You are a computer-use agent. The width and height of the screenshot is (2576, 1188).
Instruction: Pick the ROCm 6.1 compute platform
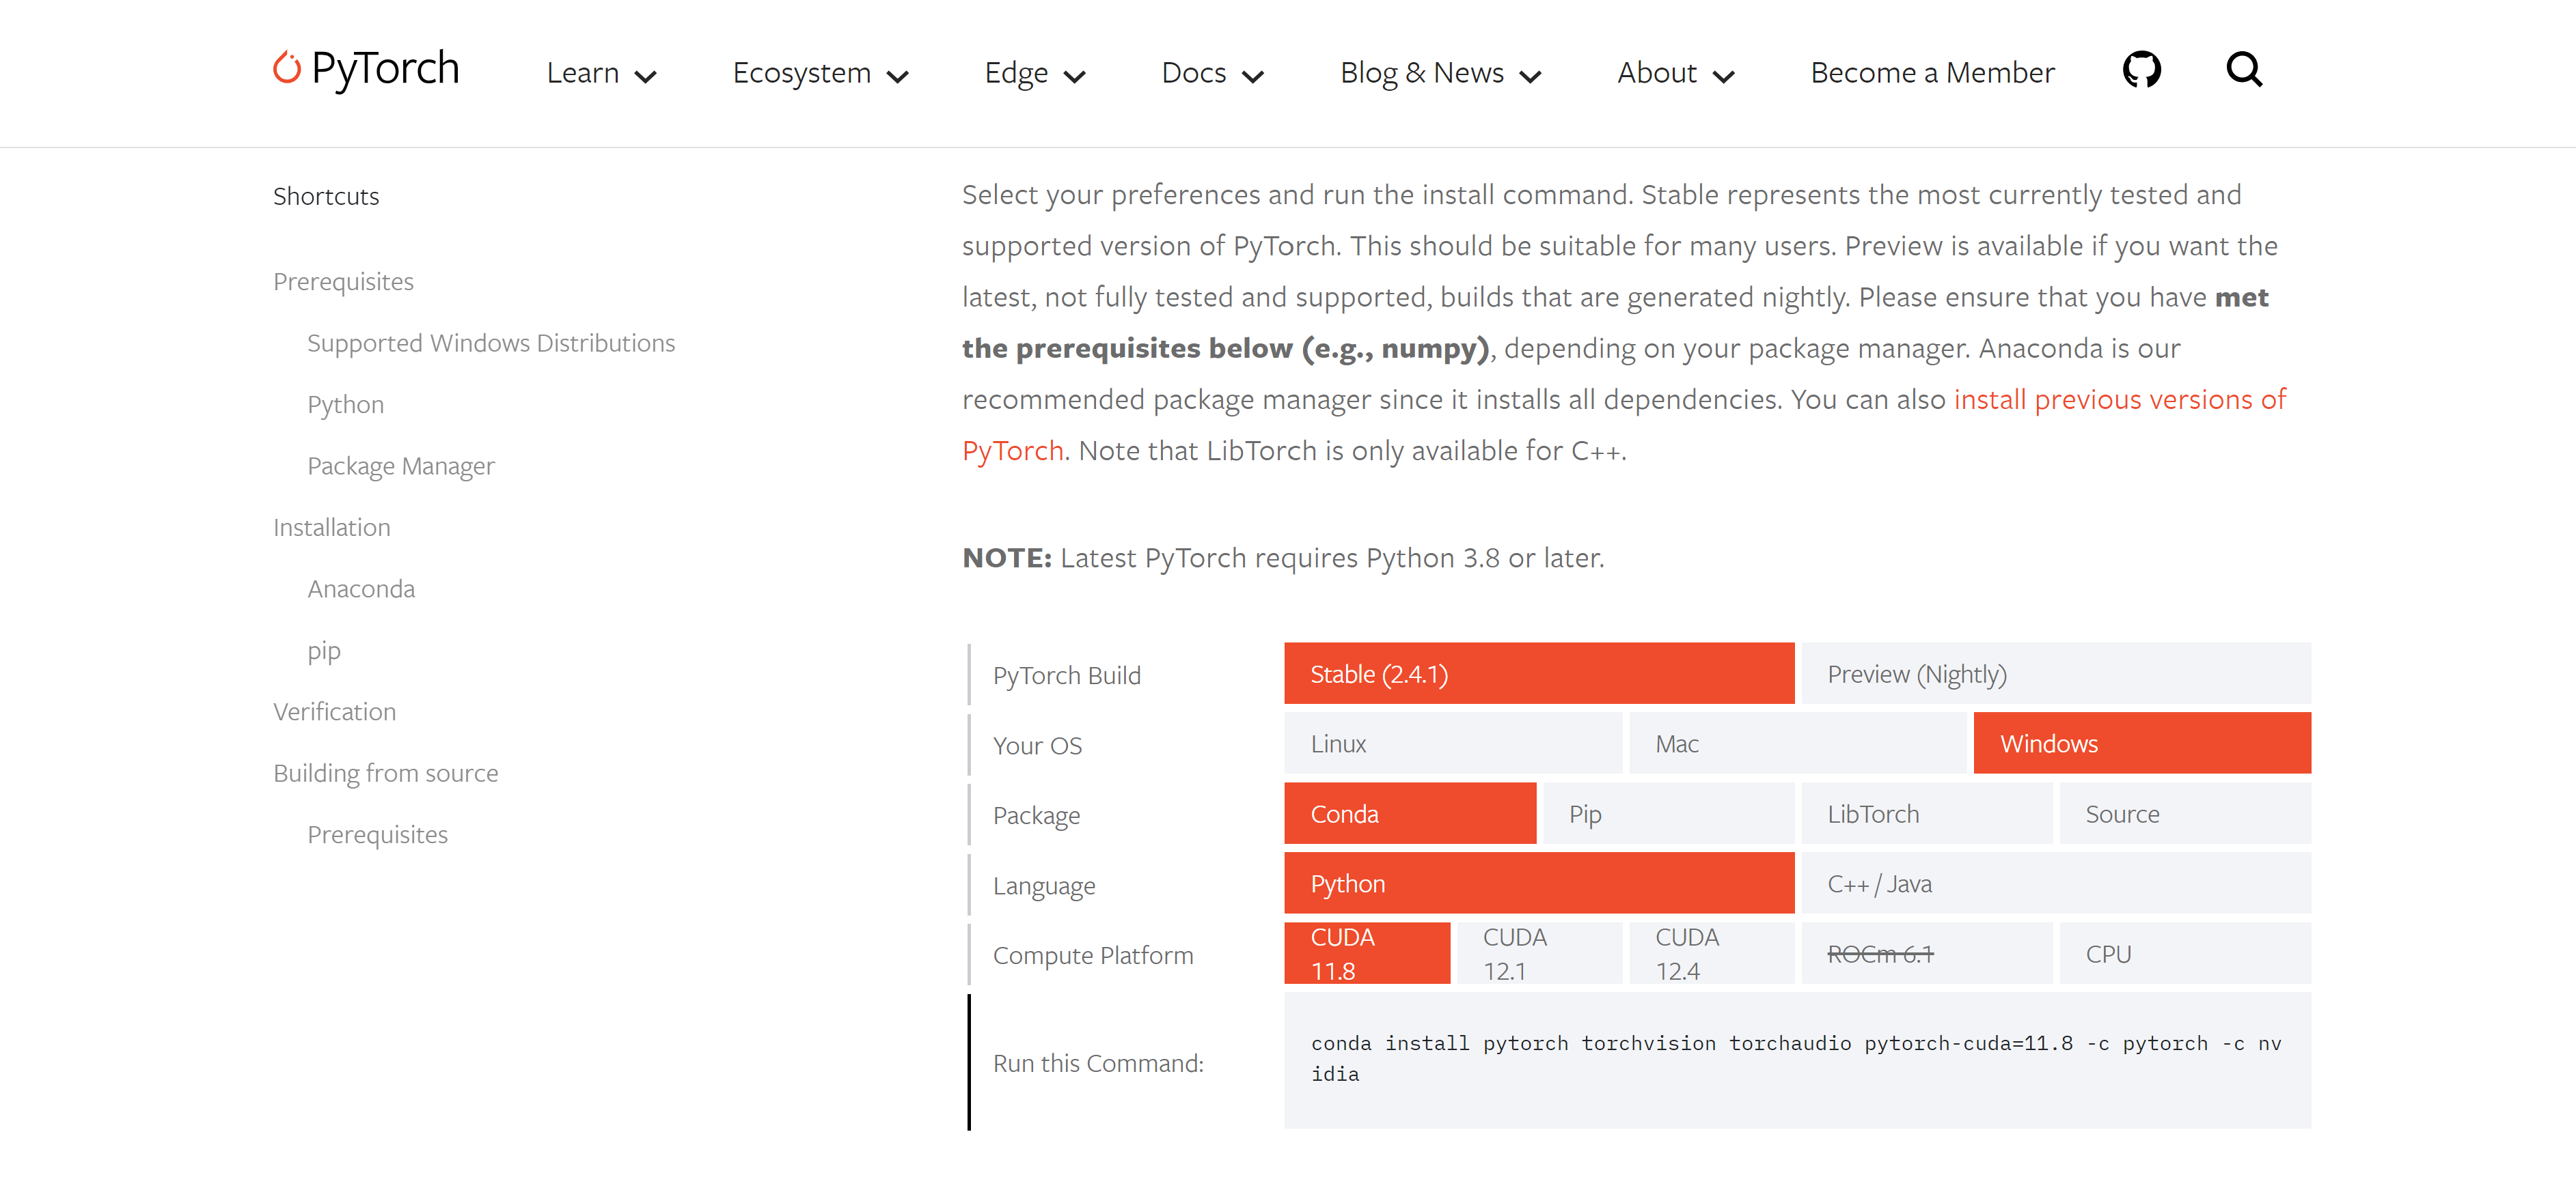(1927, 953)
